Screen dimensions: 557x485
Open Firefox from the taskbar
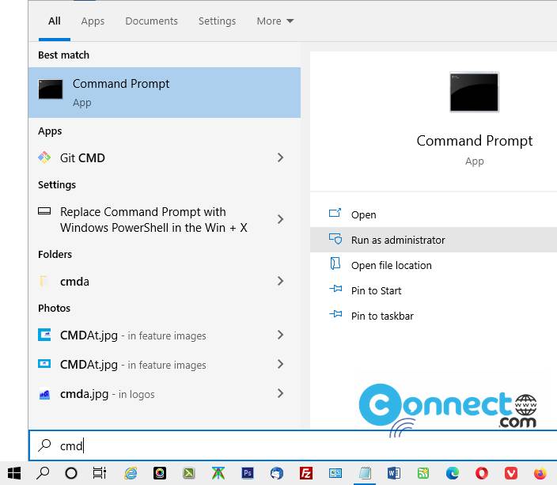click(540, 473)
